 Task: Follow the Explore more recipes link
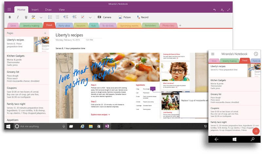(100, 115)
